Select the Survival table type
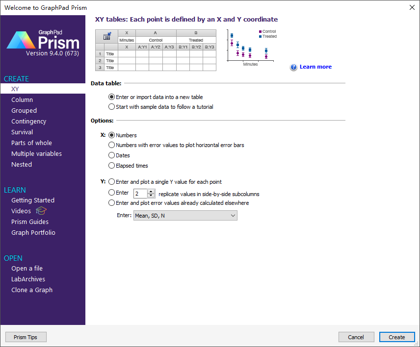The image size is (420, 347). pos(22,132)
